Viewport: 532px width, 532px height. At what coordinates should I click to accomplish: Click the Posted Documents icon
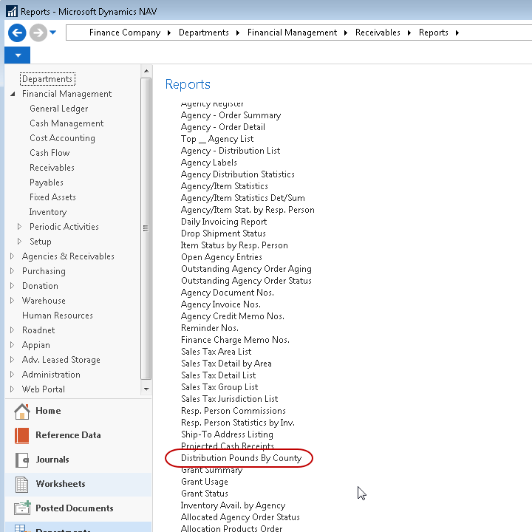click(x=22, y=508)
